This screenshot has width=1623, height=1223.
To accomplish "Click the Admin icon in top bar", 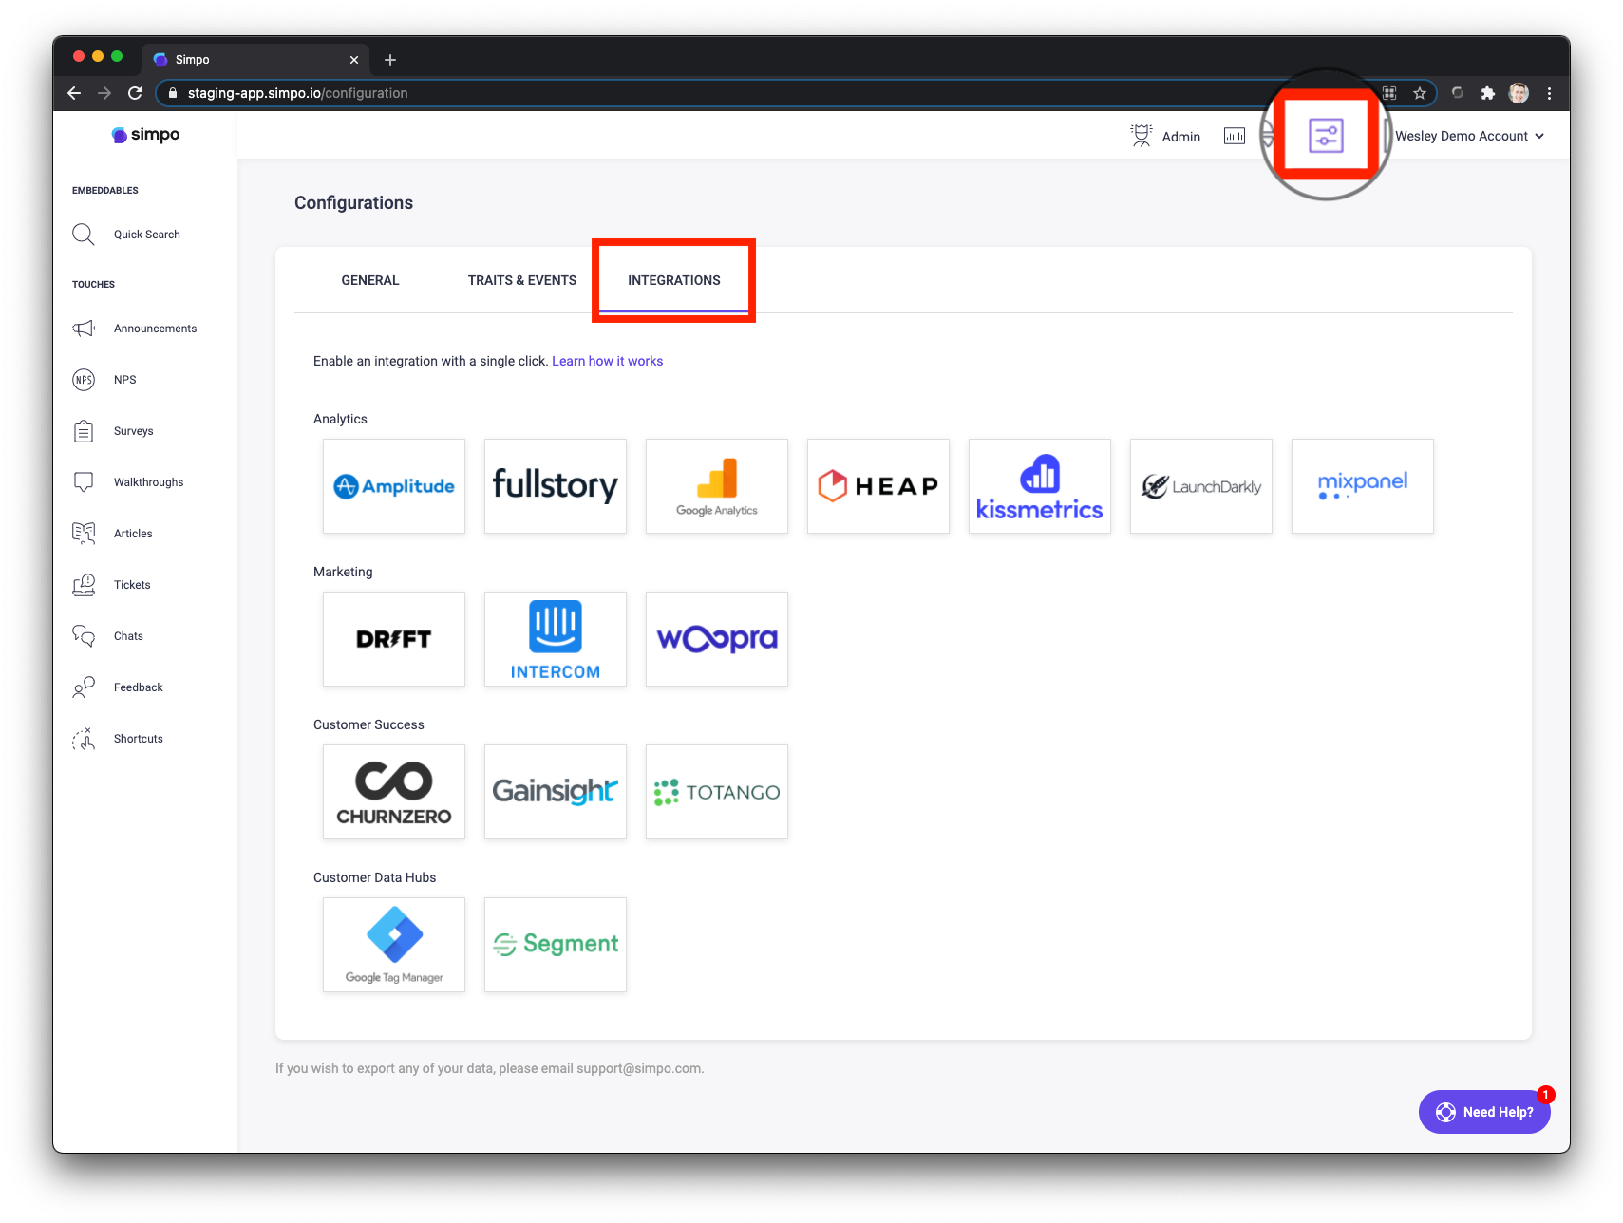I will tap(1142, 136).
